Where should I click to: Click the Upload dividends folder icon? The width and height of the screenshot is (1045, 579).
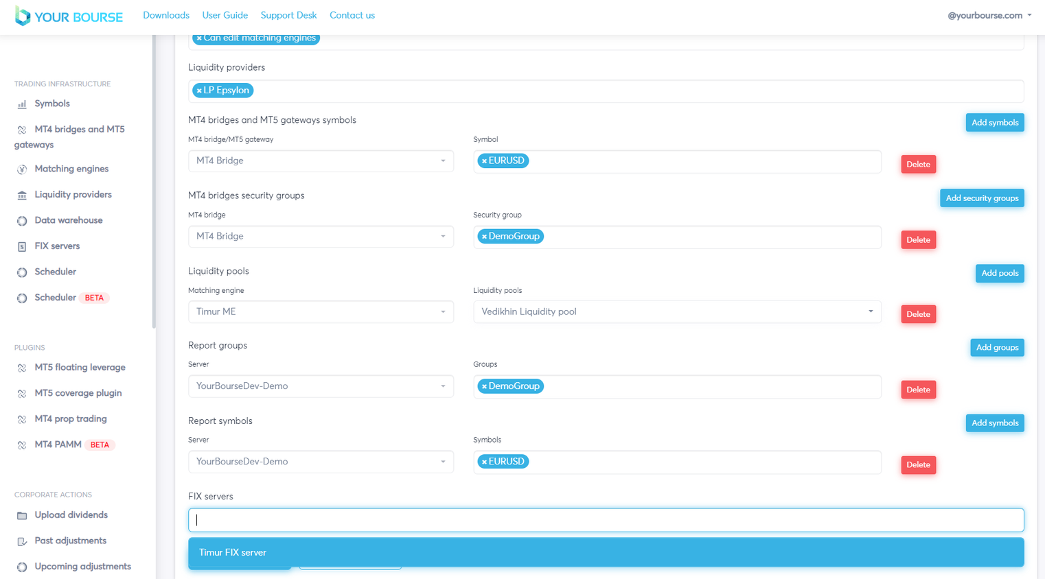(x=22, y=516)
